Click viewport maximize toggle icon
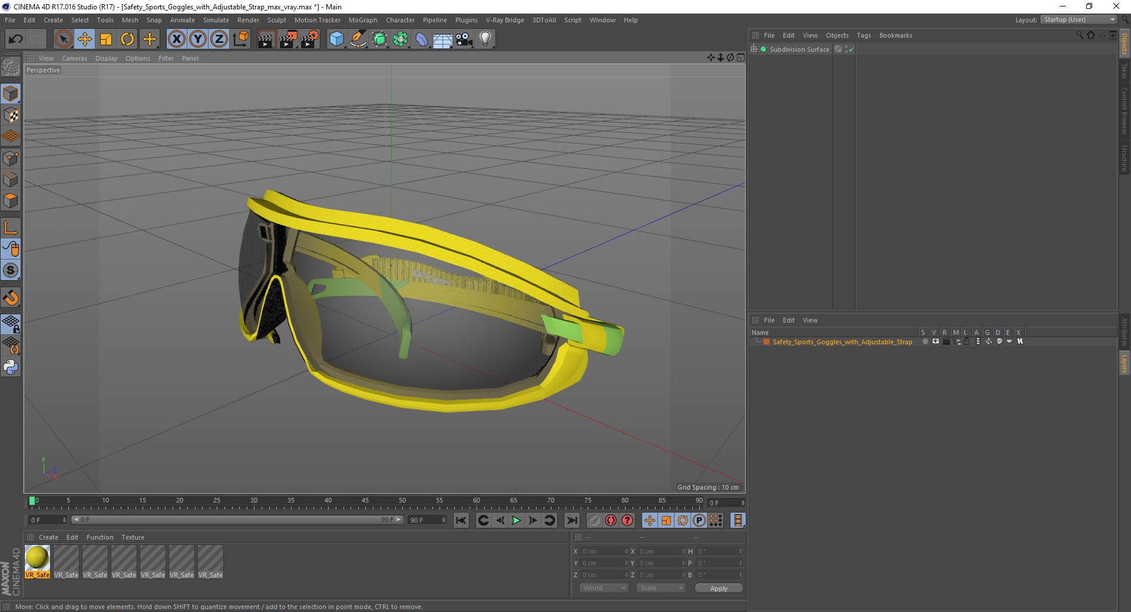 coord(740,58)
